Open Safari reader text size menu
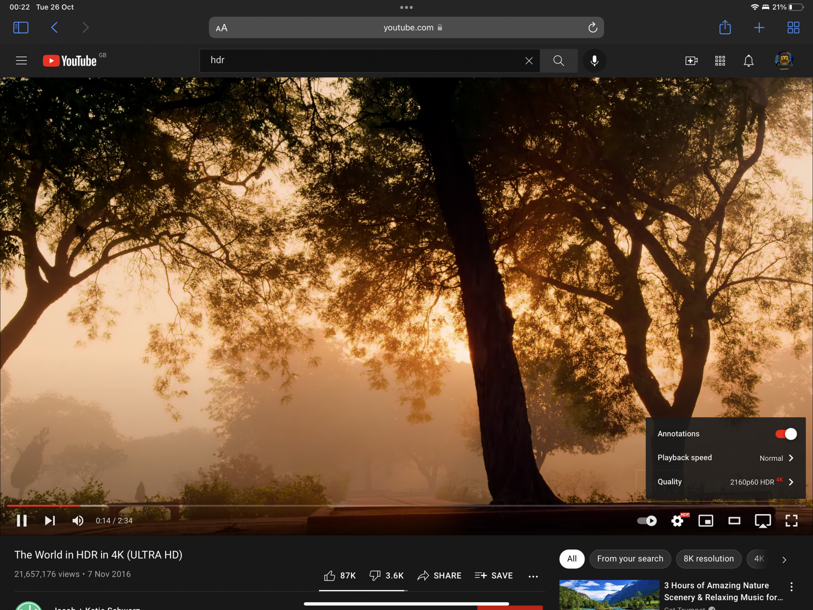The height and width of the screenshot is (610, 813). [222, 28]
